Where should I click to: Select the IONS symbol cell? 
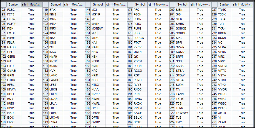56,42
